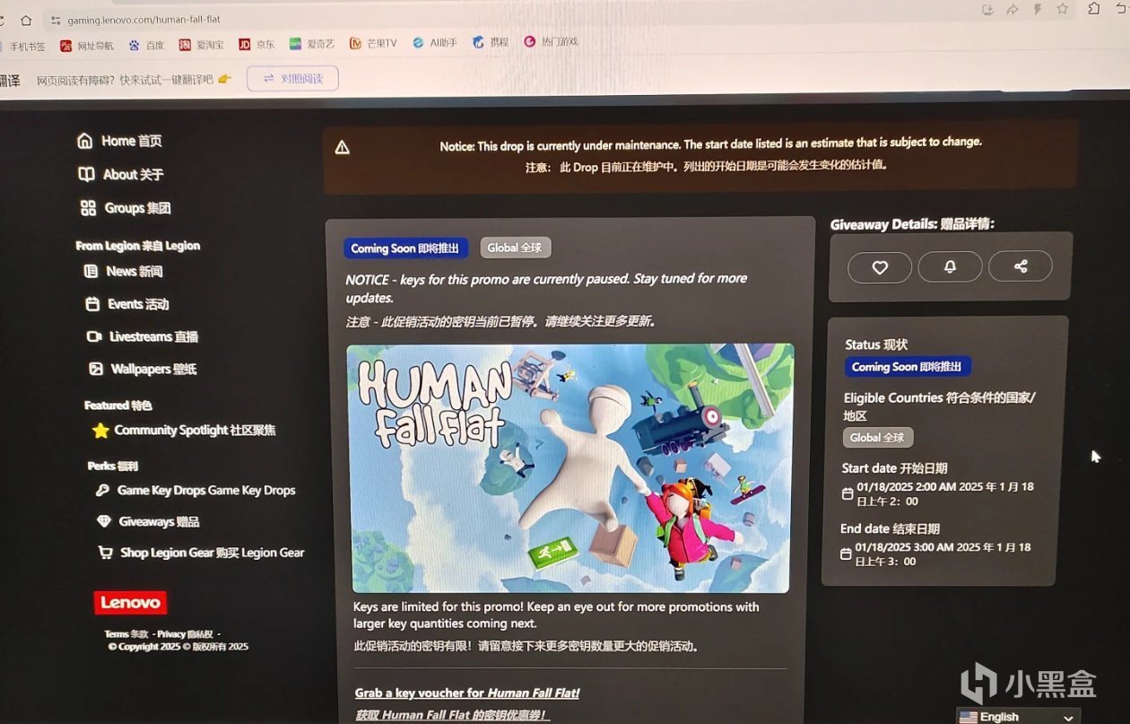This screenshot has width=1130, height=724.
Task: Open Groups 集团 in sidebar
Action: pos(126,208)
